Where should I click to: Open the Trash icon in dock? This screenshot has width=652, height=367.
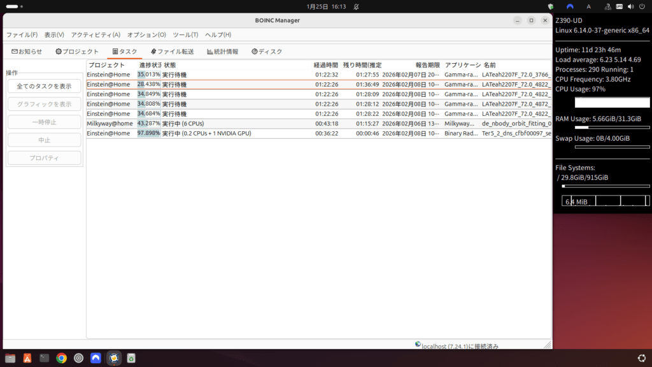[x=131, y=358]
